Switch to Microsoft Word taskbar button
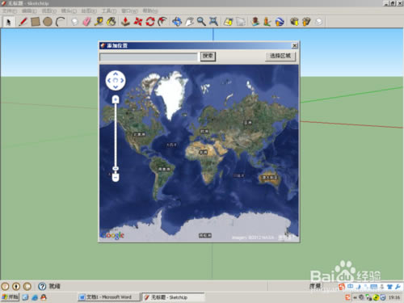Image resolution: width=404 pixels, height=303 pixels. (x=109, y=297)
